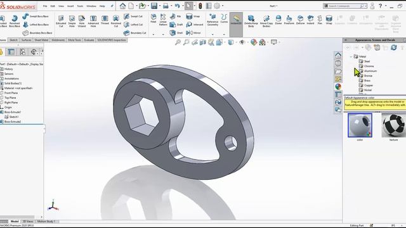Image resolution: width=406 pixels, height=228 pixels.
Task: Open the Insert menu
Action: [x=70, y=6]
